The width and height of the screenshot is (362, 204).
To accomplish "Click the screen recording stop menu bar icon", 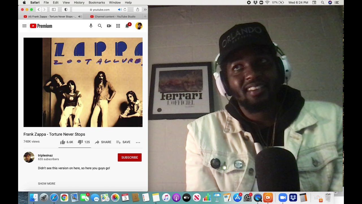I will (249, 3).
